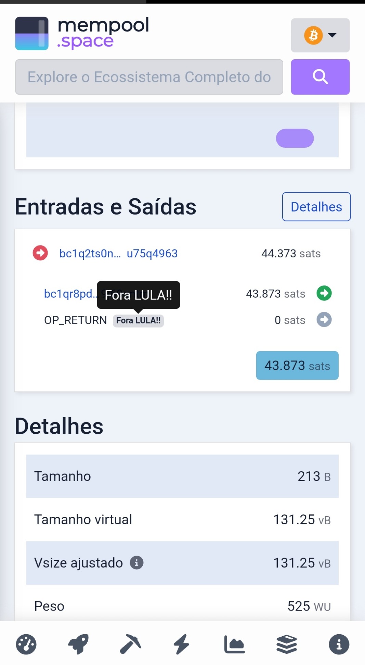
Task: Toggle the blue 43.873 sats amount button
Action: pyautogui.click(x=297, y=366)
